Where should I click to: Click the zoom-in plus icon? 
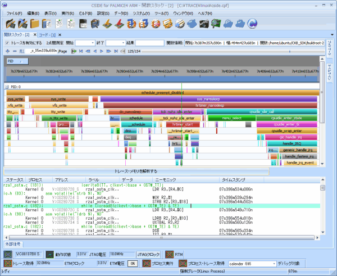point(8,51)
